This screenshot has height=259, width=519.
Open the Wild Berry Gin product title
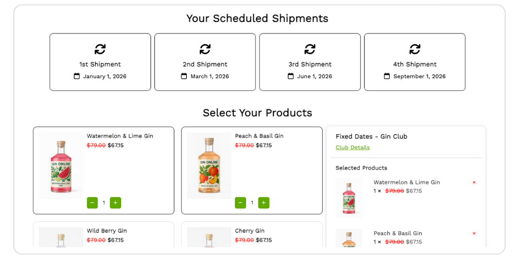tap(107, 231)
